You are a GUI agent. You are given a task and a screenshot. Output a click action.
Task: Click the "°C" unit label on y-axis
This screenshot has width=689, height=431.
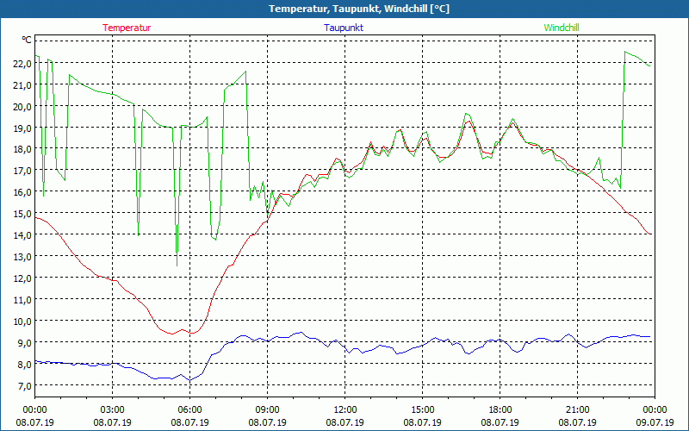(x=27, y=40)
